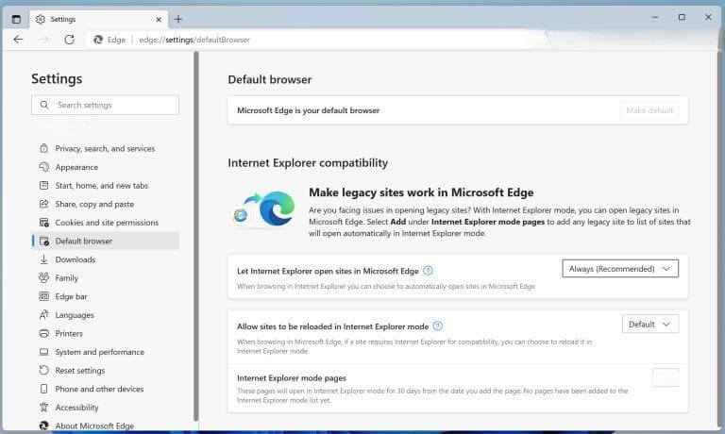Open the Reset settings page
This screenshot has width=725, height=434.
click(80, 370)
